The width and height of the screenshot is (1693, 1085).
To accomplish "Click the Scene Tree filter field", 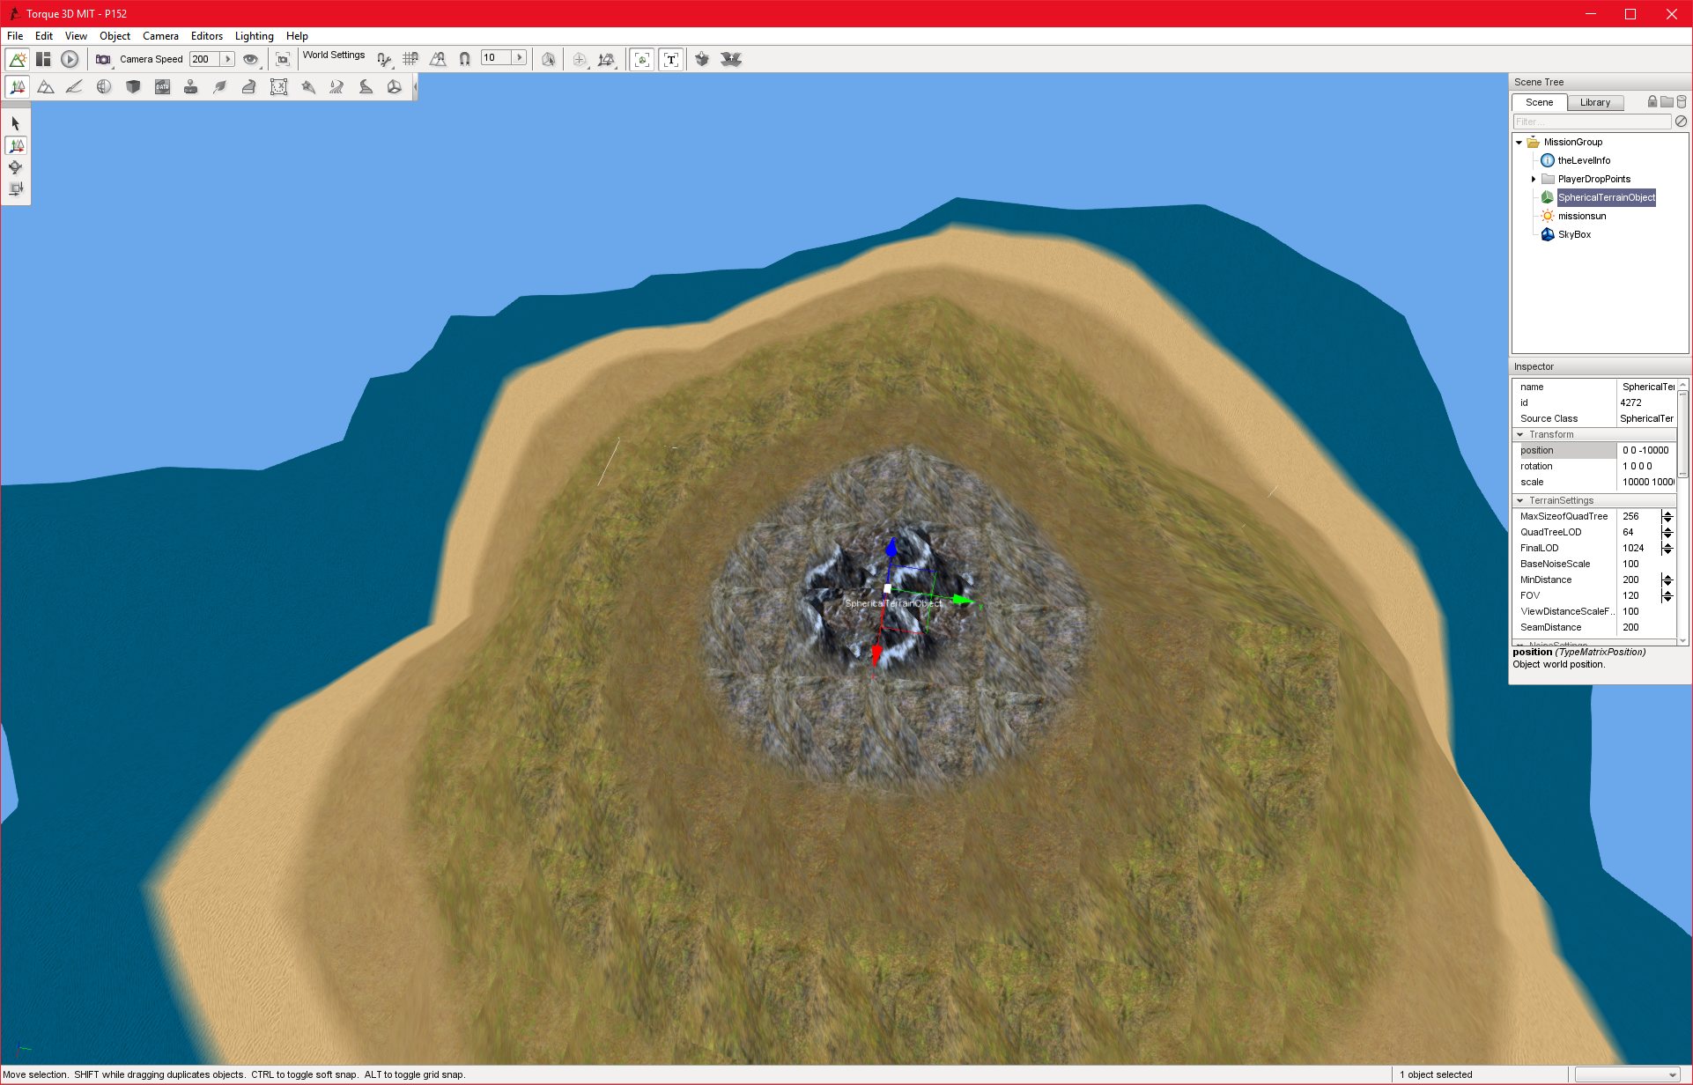I will click(1591, 122).
